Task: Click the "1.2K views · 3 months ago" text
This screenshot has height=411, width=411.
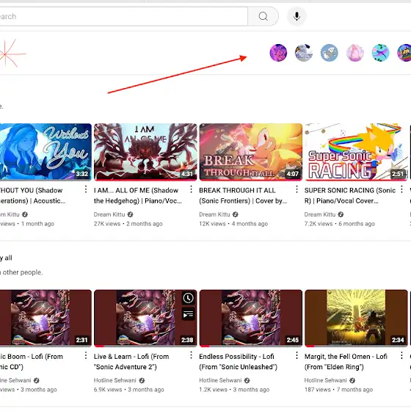Action: [x=234, y=390]
